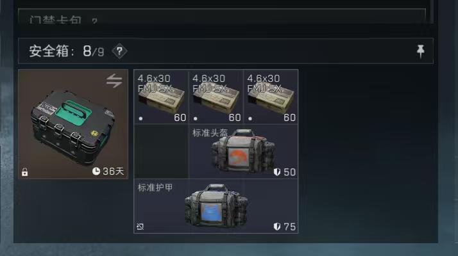Open the safe box help question mark

(x=119, y=51)
